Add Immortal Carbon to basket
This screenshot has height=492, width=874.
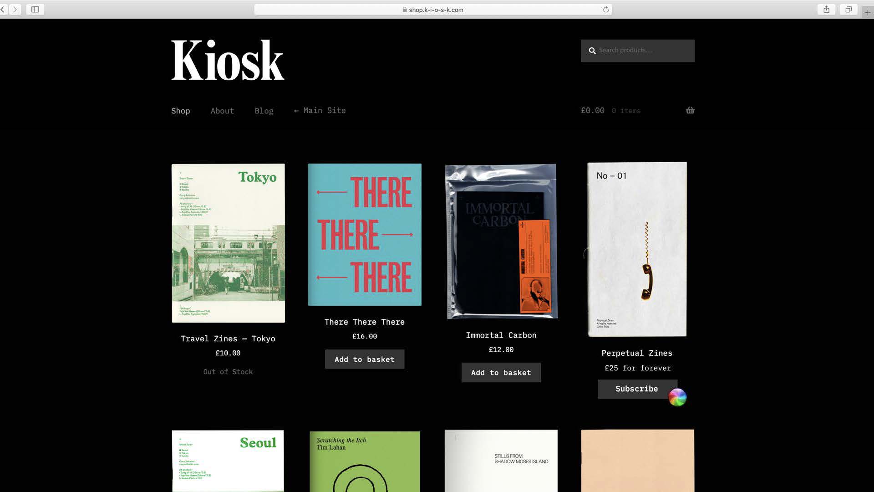pyautogui.click(x=501, y=372)
